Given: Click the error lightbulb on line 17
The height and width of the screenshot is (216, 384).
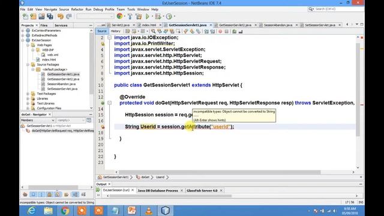Looking at the screenshot, I should [x=103, y=127].
